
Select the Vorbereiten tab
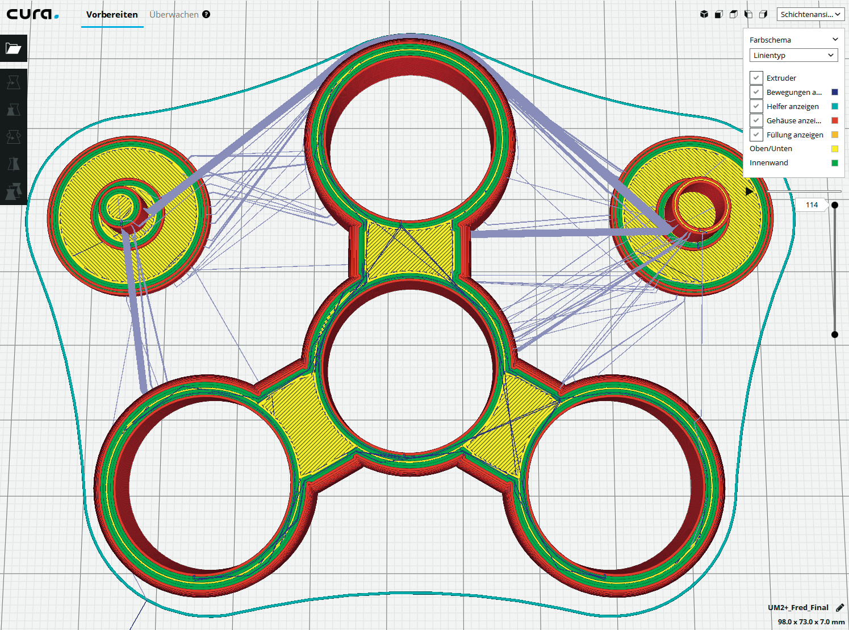pyautogui.click(x=112, y=14)
